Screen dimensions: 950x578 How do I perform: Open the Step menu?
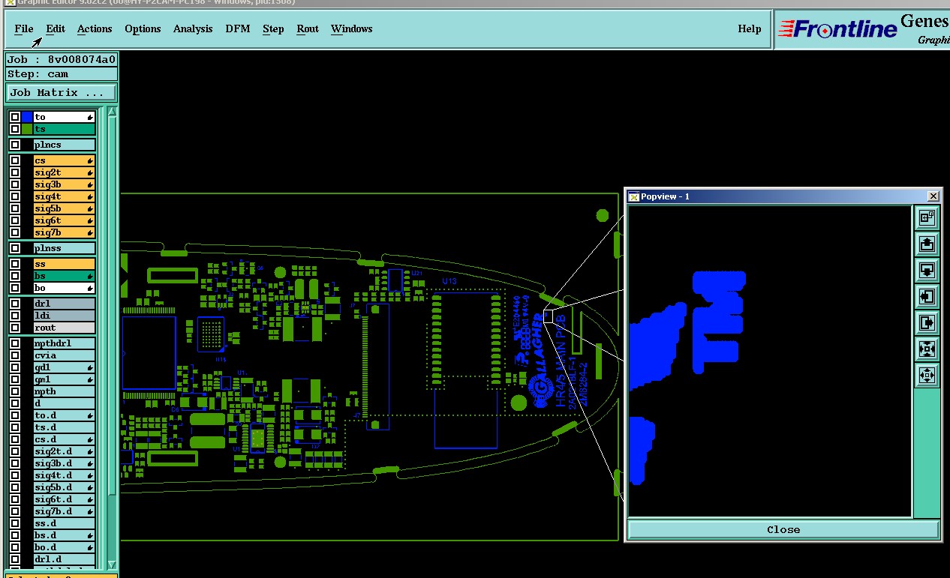coord(273,28)
